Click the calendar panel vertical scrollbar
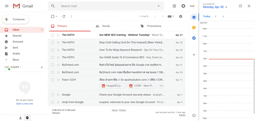The image size is (255, 122). pos(254,86)
